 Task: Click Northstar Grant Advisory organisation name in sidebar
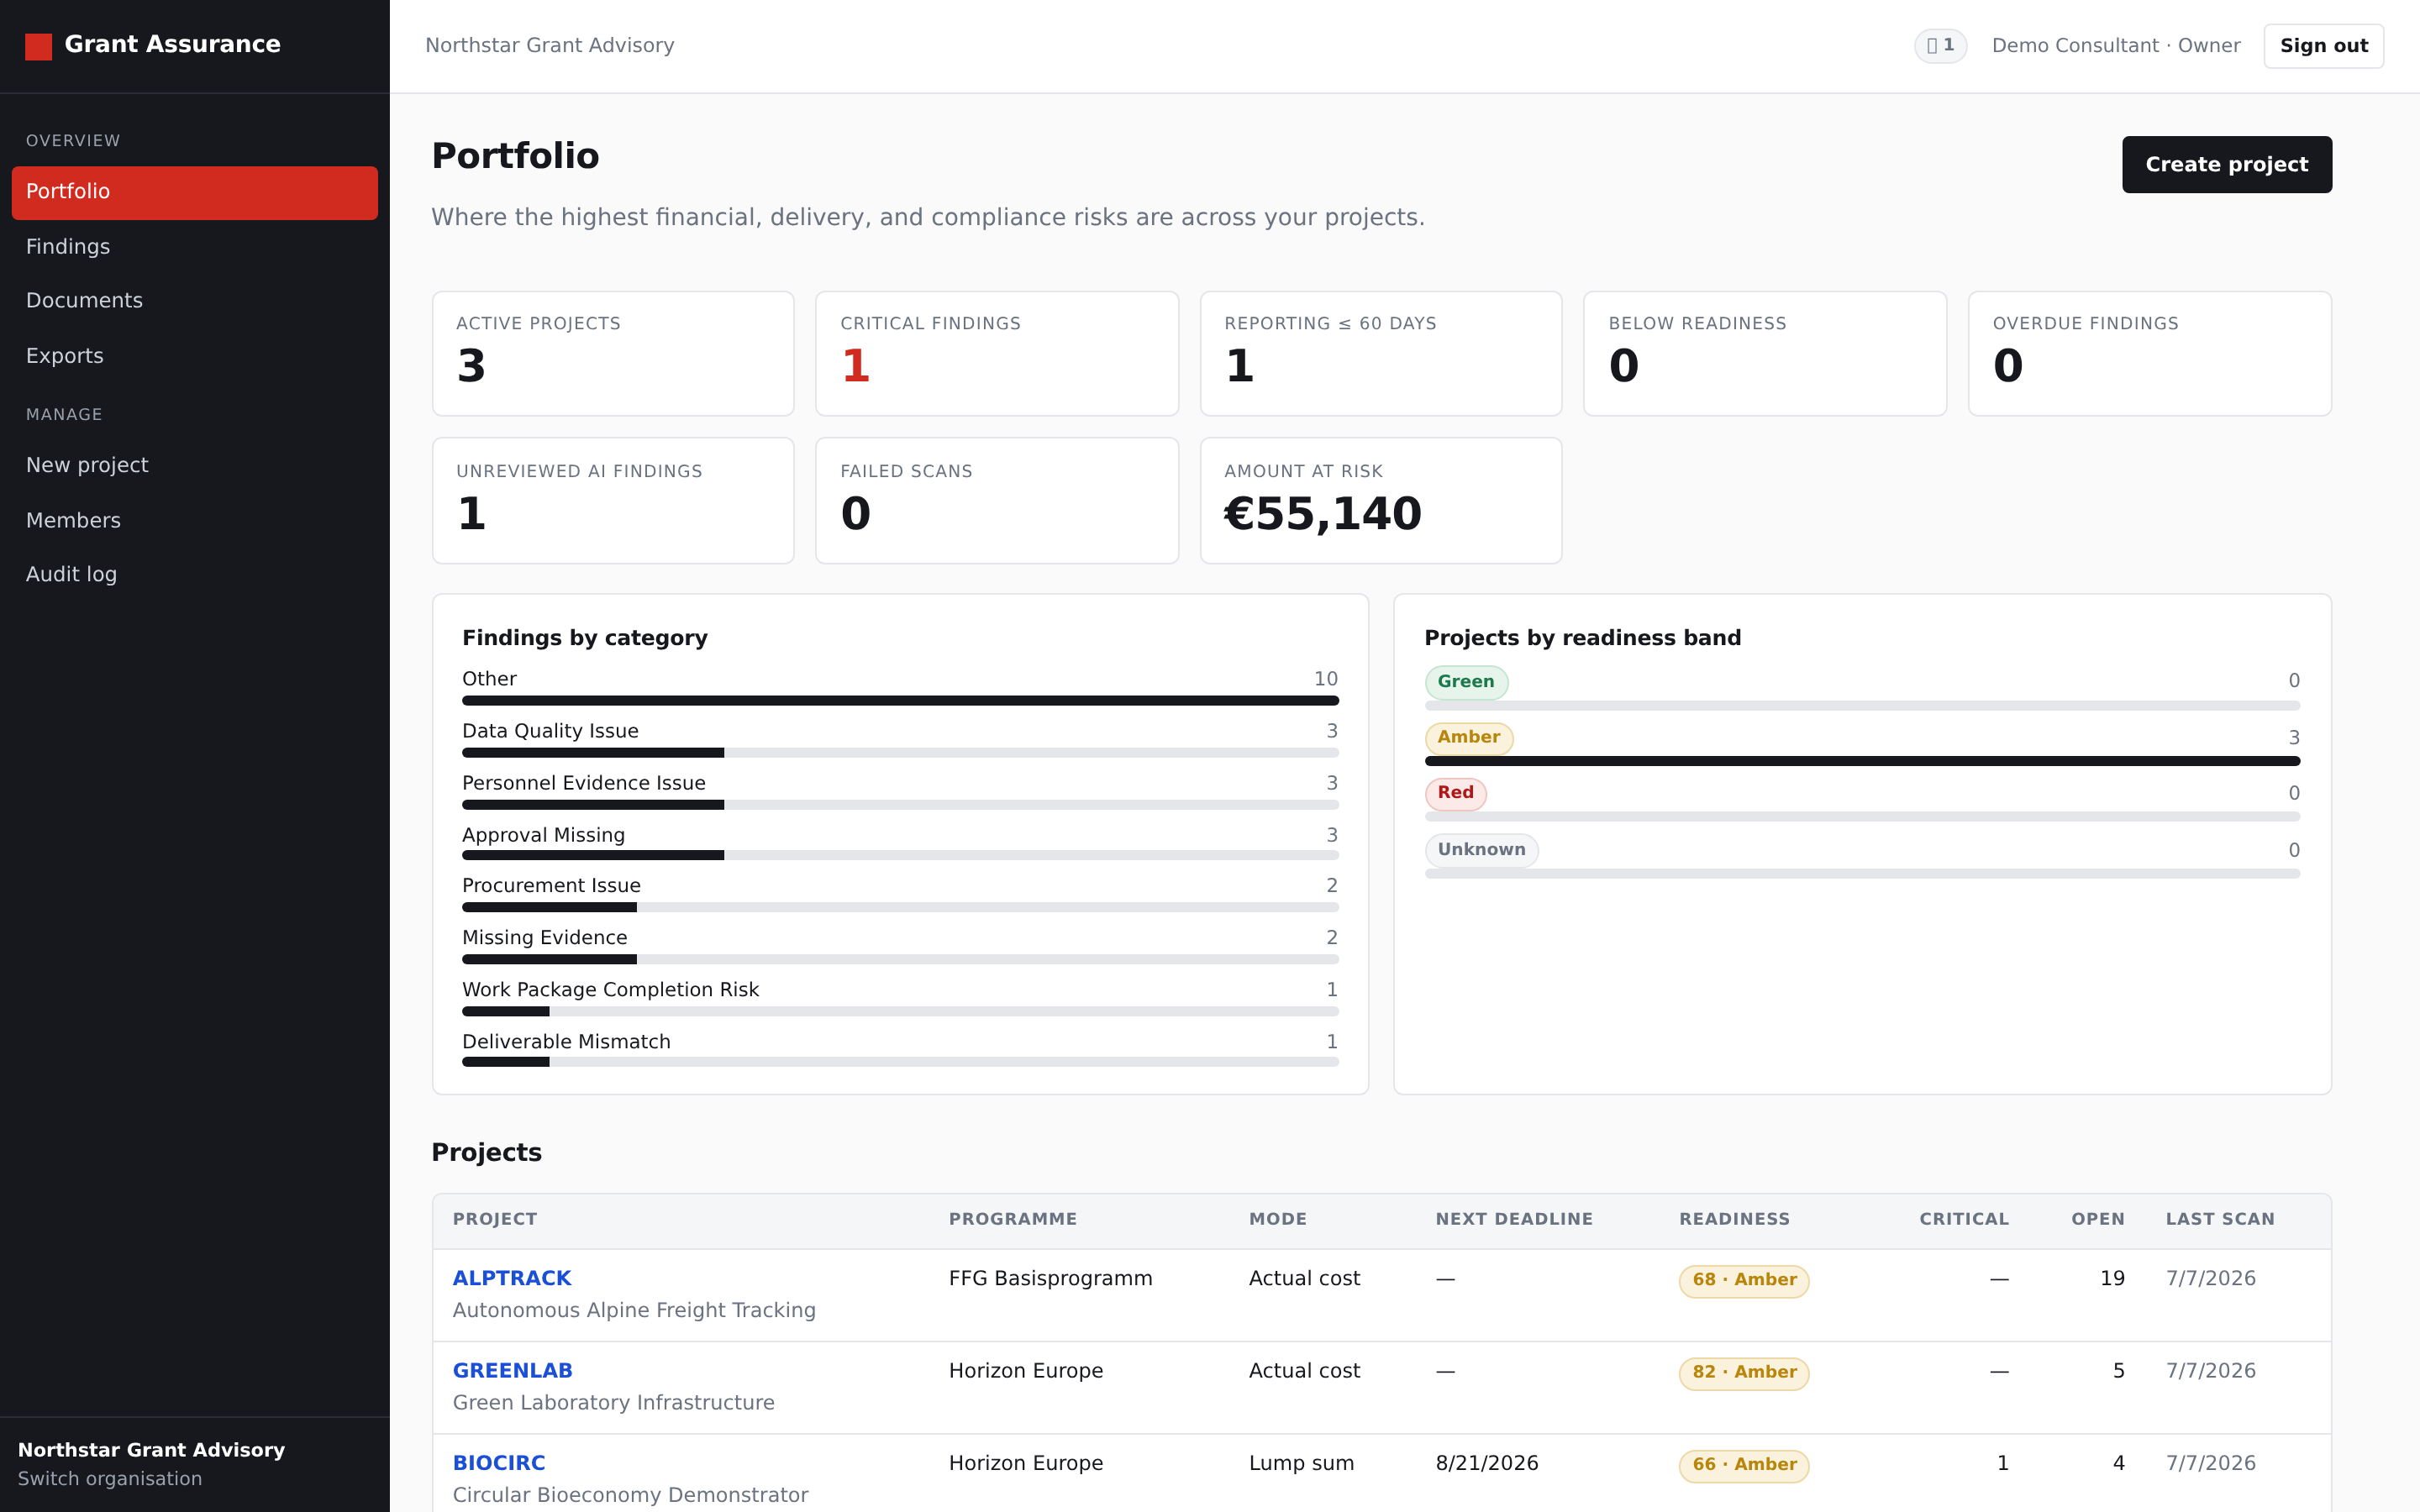click(151, 1450)
